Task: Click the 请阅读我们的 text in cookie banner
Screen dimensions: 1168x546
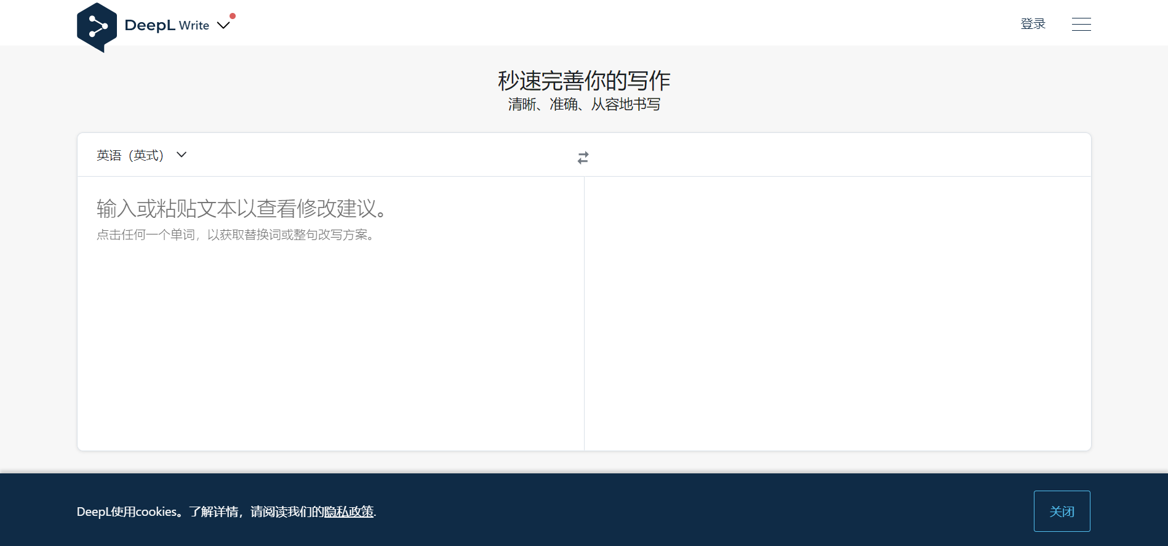Action: click(287, 512)
